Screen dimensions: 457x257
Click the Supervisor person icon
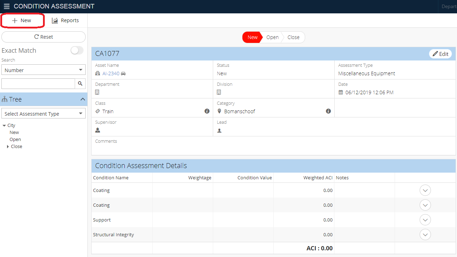[98, 130]
